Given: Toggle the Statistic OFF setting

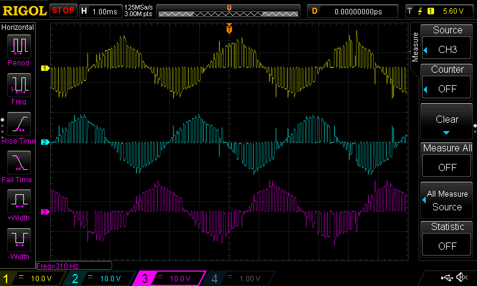Looking at the screenshot, I should [x=447, y=245].
